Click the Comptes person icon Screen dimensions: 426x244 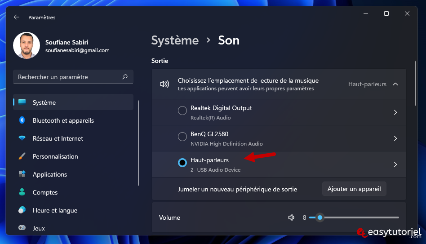(x=22, y=192)
